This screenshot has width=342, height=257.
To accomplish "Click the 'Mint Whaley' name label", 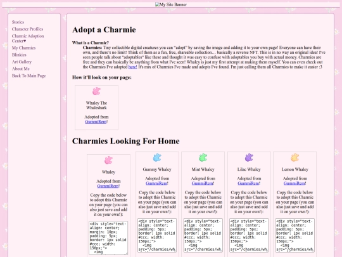I will coord(203,169).
